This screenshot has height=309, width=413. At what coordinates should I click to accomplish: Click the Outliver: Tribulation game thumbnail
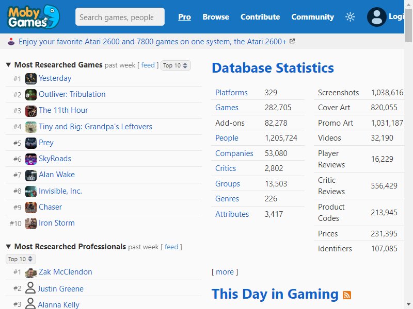click(x=31, y=95)
